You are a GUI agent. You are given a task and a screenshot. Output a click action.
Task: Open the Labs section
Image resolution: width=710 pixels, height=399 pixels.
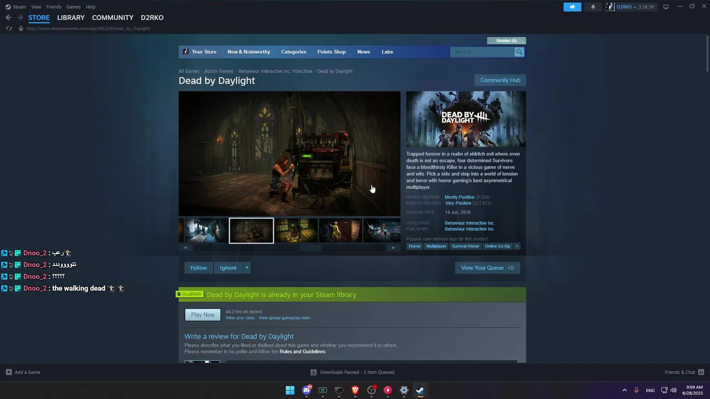387,52
